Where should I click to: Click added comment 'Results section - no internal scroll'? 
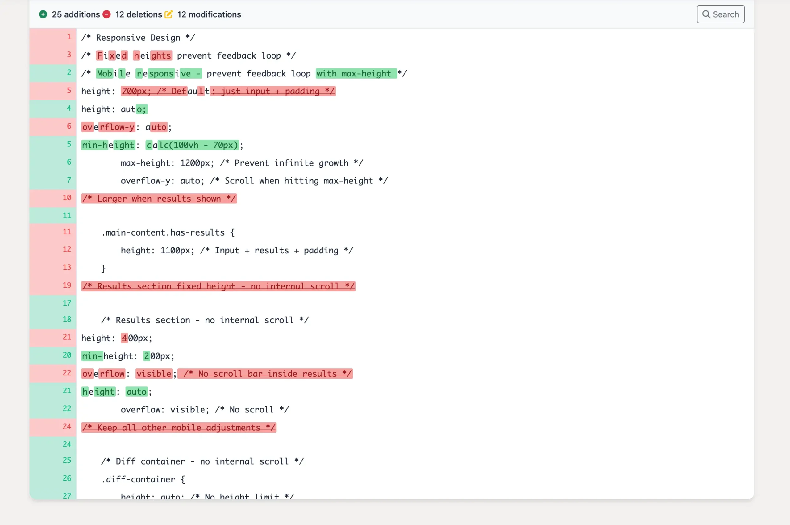(x=205, y=320)
